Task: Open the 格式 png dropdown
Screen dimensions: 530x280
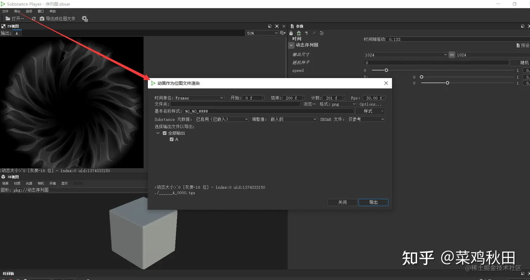Action: [344, 104]
